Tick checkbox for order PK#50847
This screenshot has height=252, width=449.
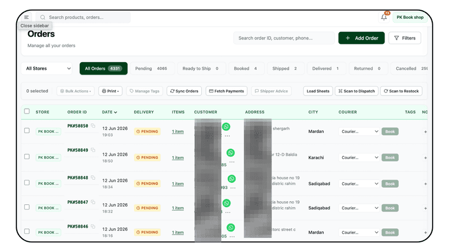point(27,207)
